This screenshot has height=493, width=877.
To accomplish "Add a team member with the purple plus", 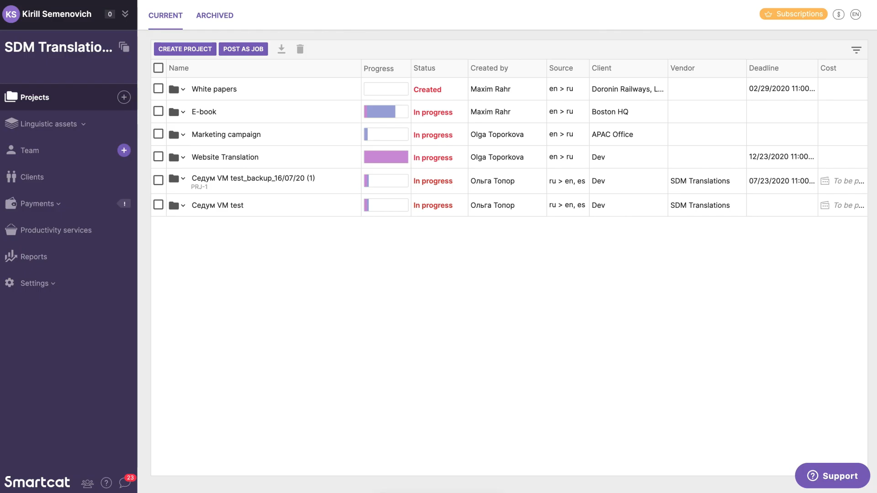I will coord(124,150).
